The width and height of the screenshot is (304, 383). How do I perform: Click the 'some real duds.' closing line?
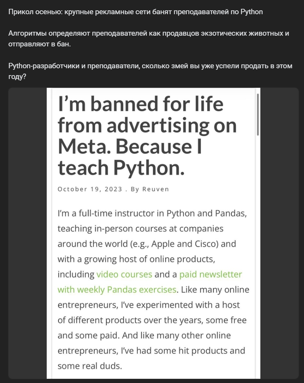[90, 366]
